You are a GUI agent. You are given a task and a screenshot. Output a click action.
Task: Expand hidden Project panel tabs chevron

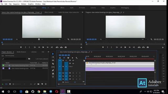(48, 52)
